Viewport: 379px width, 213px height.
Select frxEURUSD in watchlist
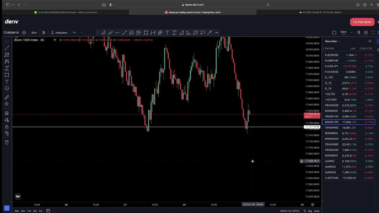[349, 55]
